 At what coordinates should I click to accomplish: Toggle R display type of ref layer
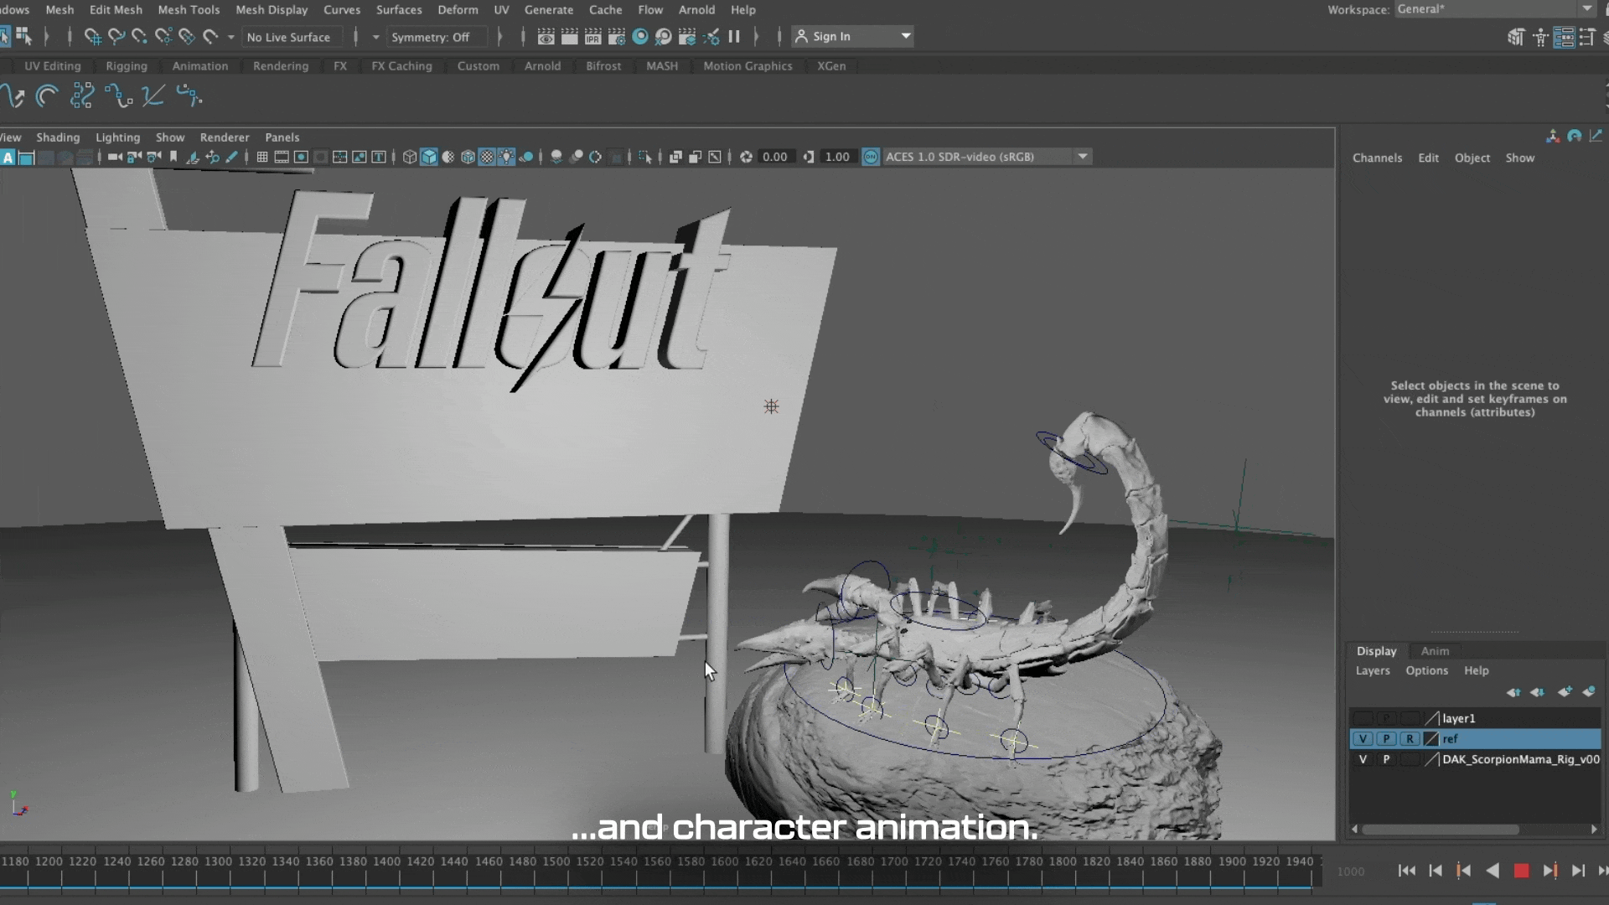[1410, 739]
